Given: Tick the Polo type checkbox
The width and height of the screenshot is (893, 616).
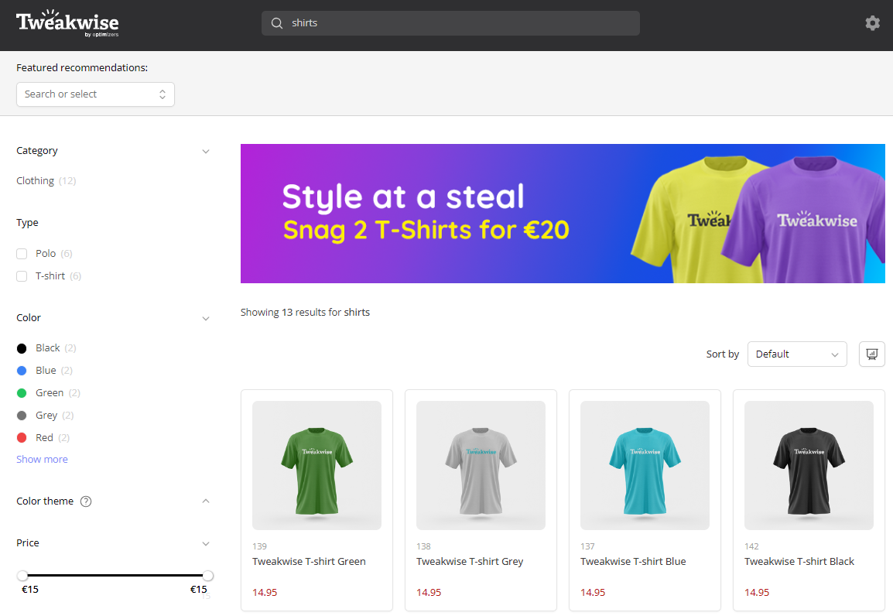Looking at the screenshot, I should click(22, 253).
